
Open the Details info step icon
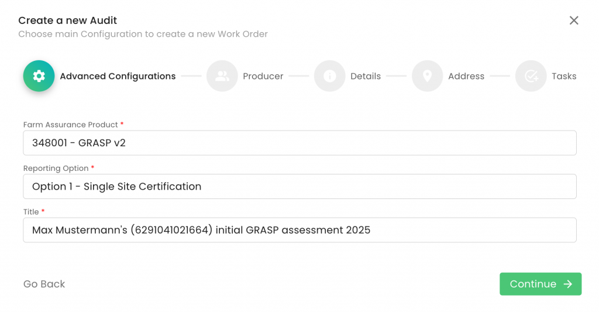point(330,76)
